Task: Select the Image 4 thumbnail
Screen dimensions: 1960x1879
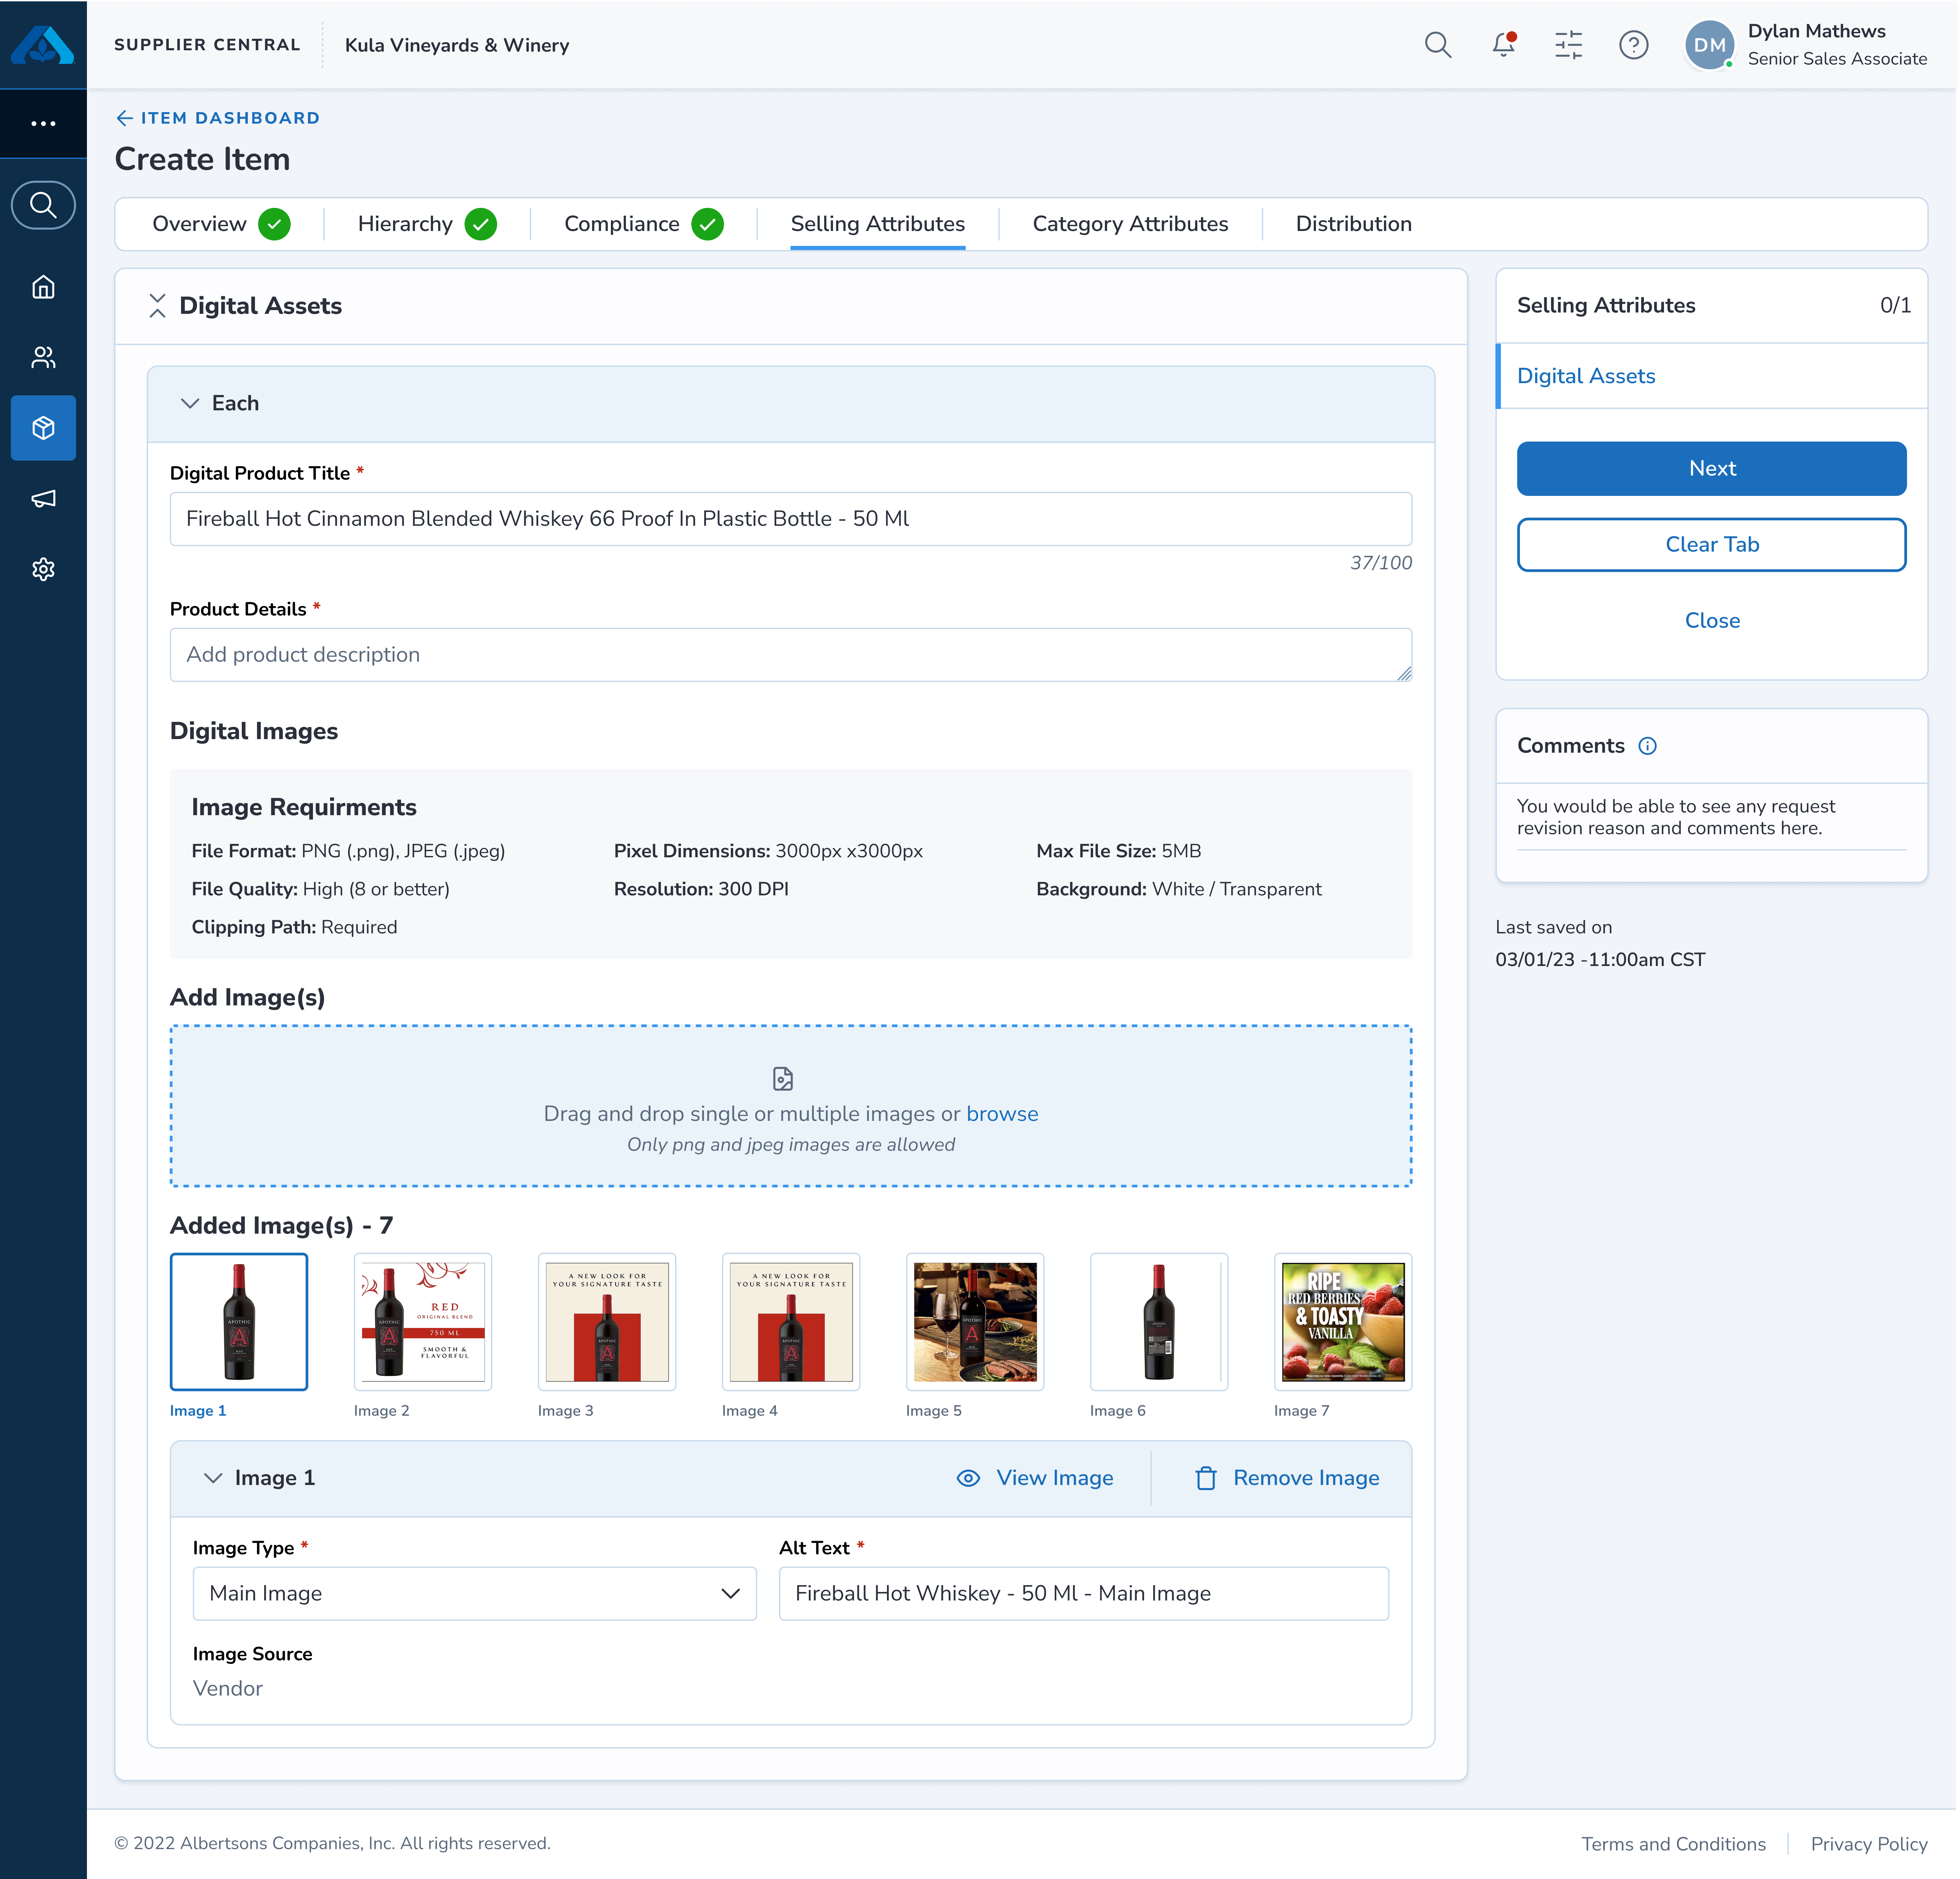Action: (791, 1322)
